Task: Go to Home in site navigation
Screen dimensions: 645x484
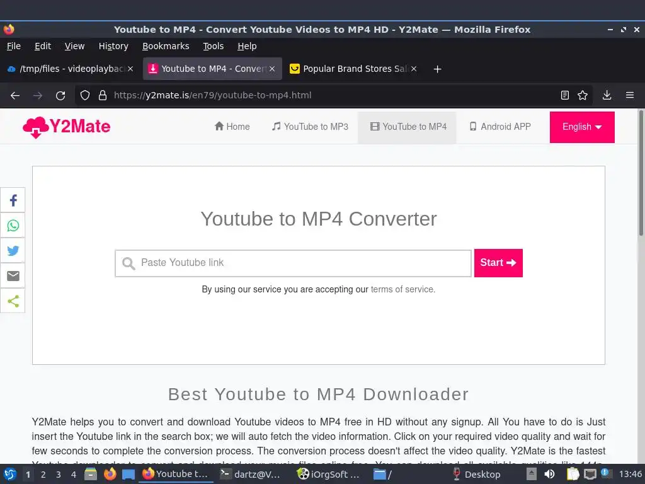Action: 232,127
